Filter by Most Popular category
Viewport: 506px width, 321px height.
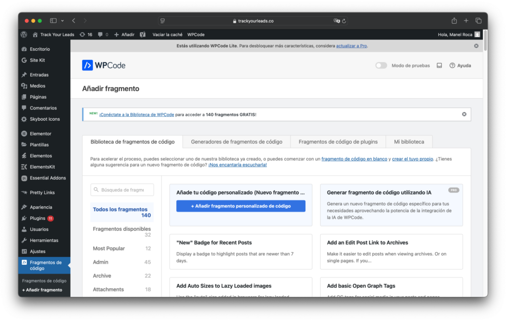[x=122, y=249]
